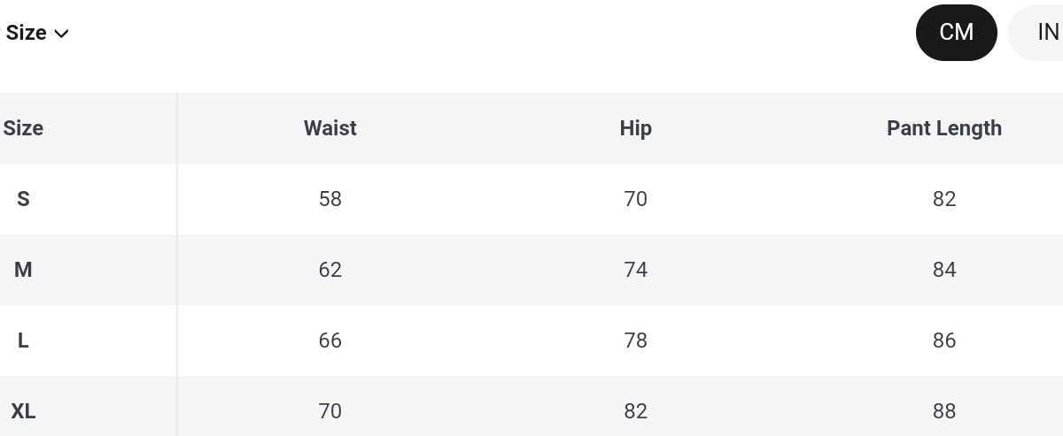Click the waist value 70

click(330, 411)
